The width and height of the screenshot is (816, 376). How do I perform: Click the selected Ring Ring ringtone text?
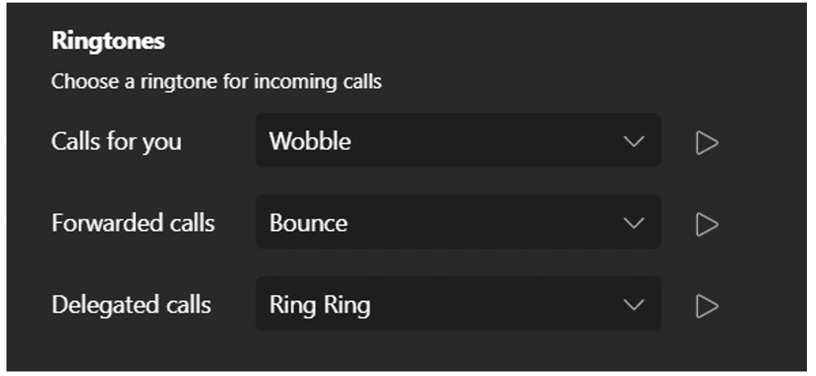click(320, 305)
